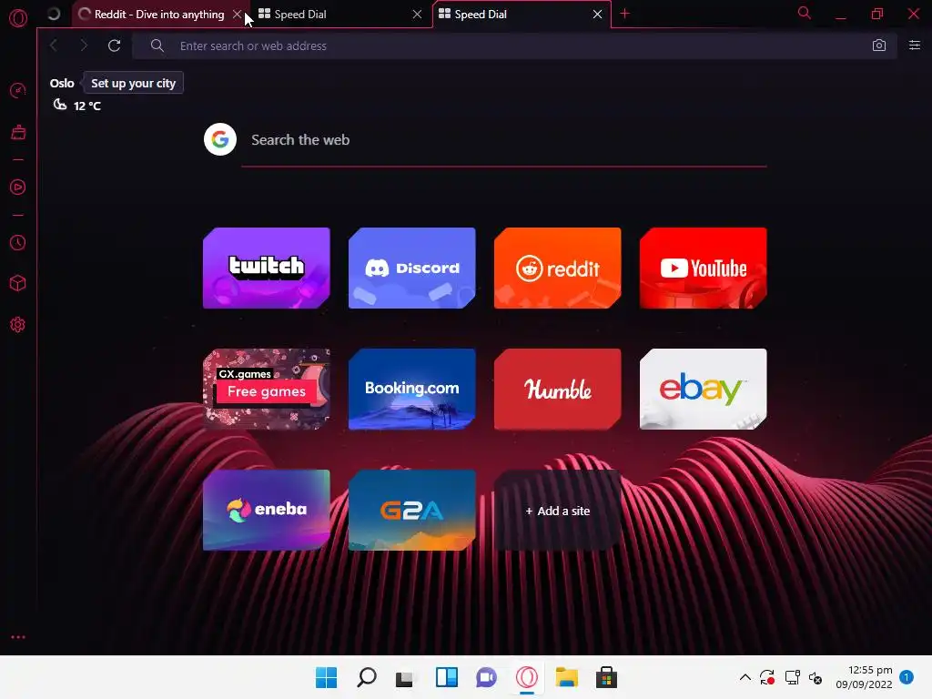Open the Humble speed dial tile
Viewport: 932px width, 699px height.
(558, 390)
